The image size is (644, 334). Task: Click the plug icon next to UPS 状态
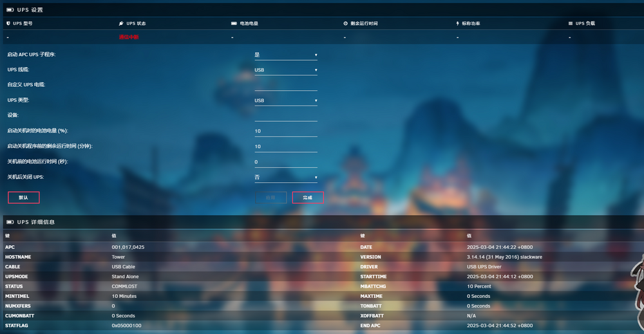pyautogui.click(x=121, y=23)
